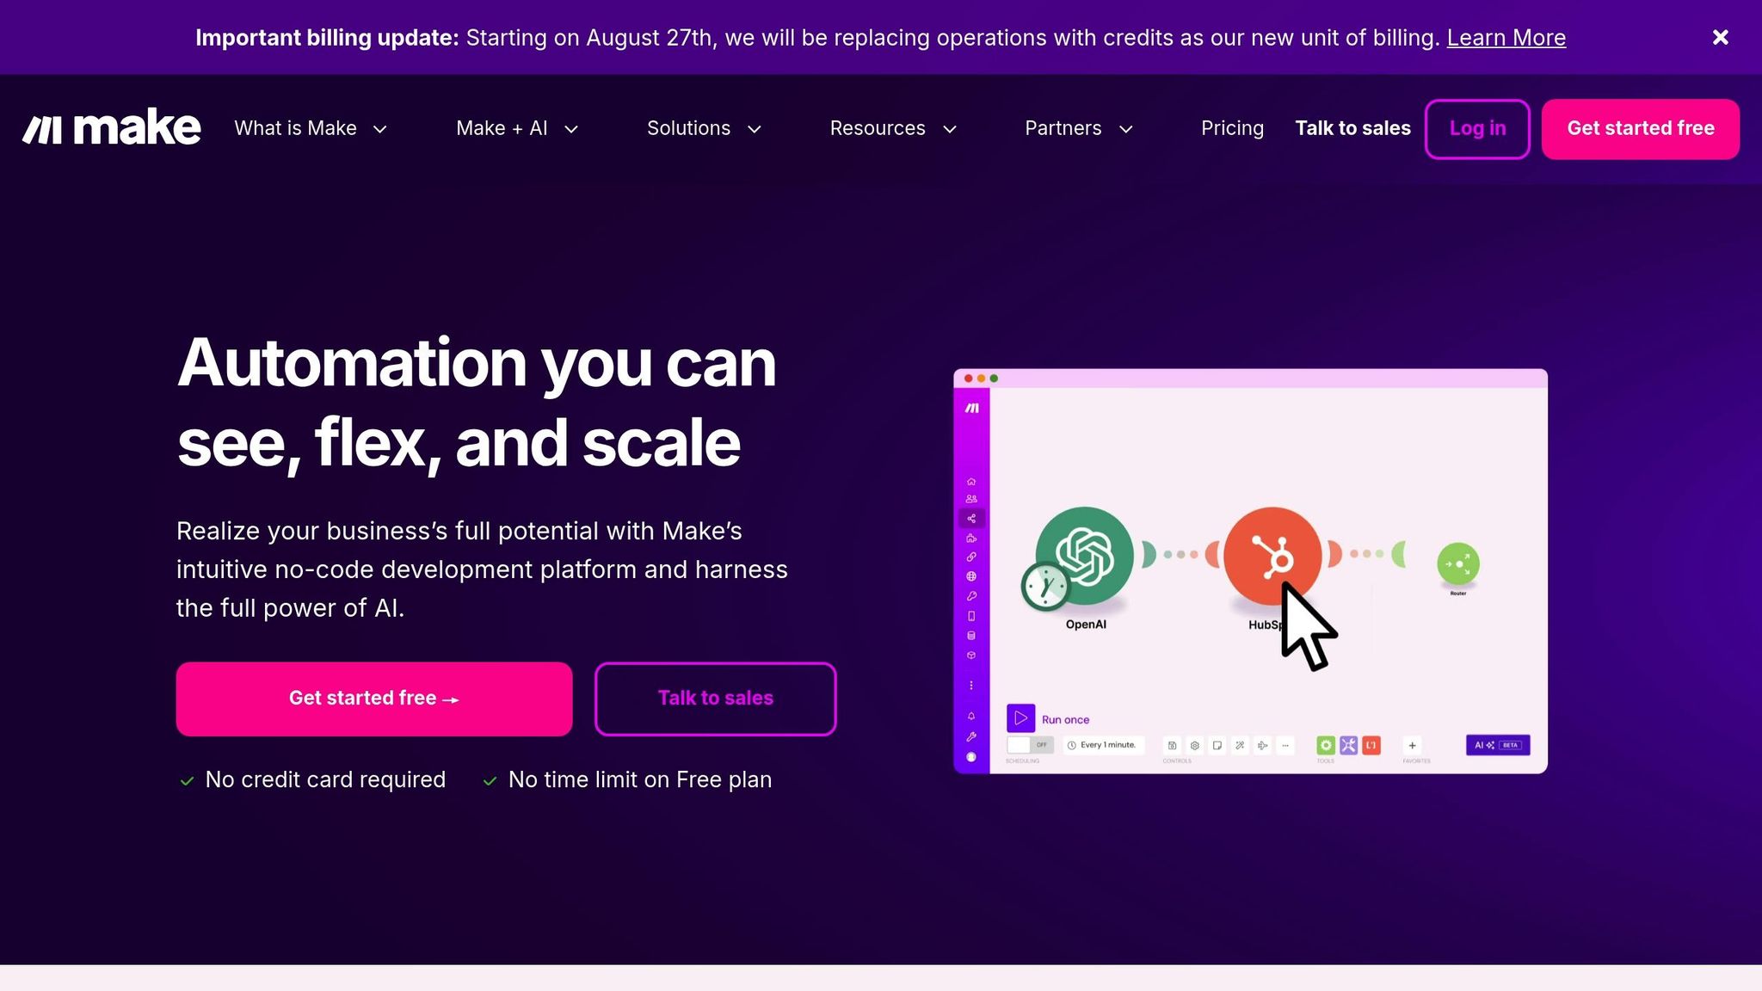Open the Solutions dropdown menu
Image resolution: width=1762 pixels, height=991 pixels.
coord(704,128)
